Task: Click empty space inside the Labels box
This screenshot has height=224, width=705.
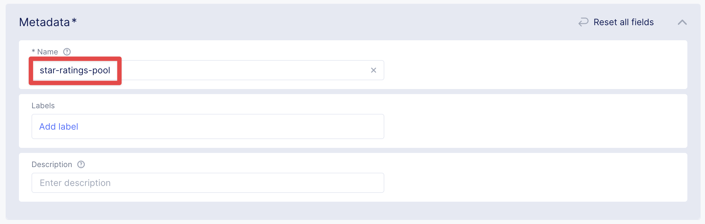Action: coord(221,126)
